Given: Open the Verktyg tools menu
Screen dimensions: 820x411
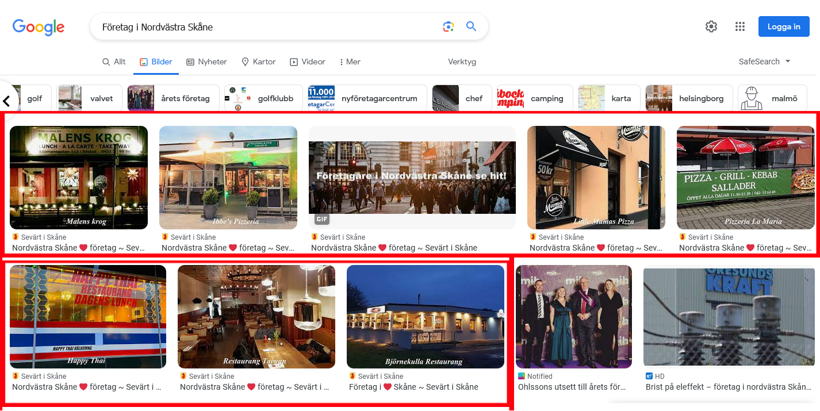Looking at the screenshot, I should click(x=462, y=62).
